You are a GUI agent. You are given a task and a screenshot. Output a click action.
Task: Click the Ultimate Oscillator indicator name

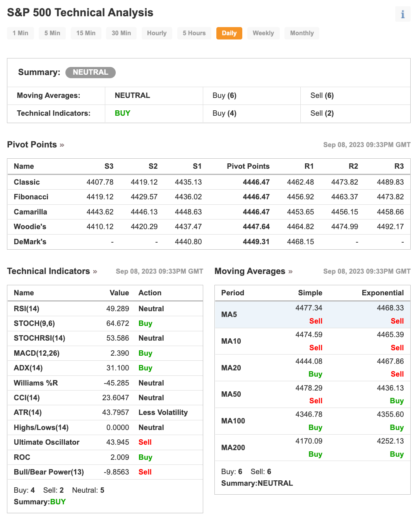(46, 442)
